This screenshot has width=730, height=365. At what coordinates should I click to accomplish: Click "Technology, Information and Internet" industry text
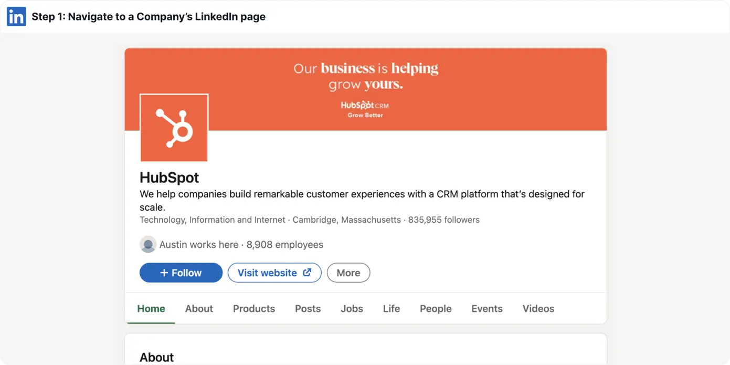(213, 220)
